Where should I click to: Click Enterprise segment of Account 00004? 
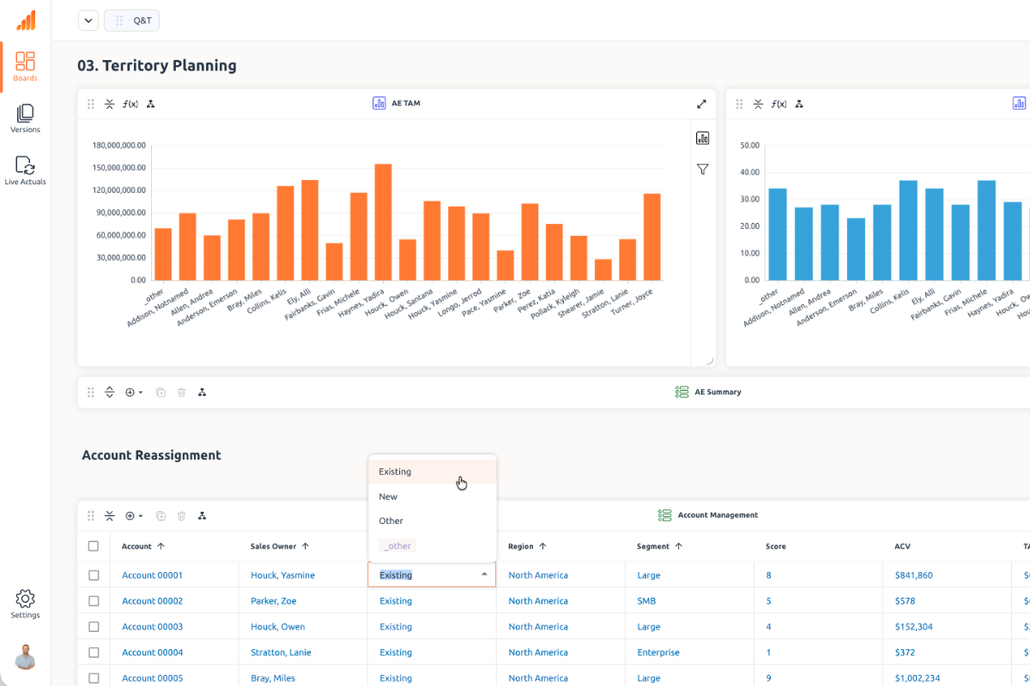[658, 653]
